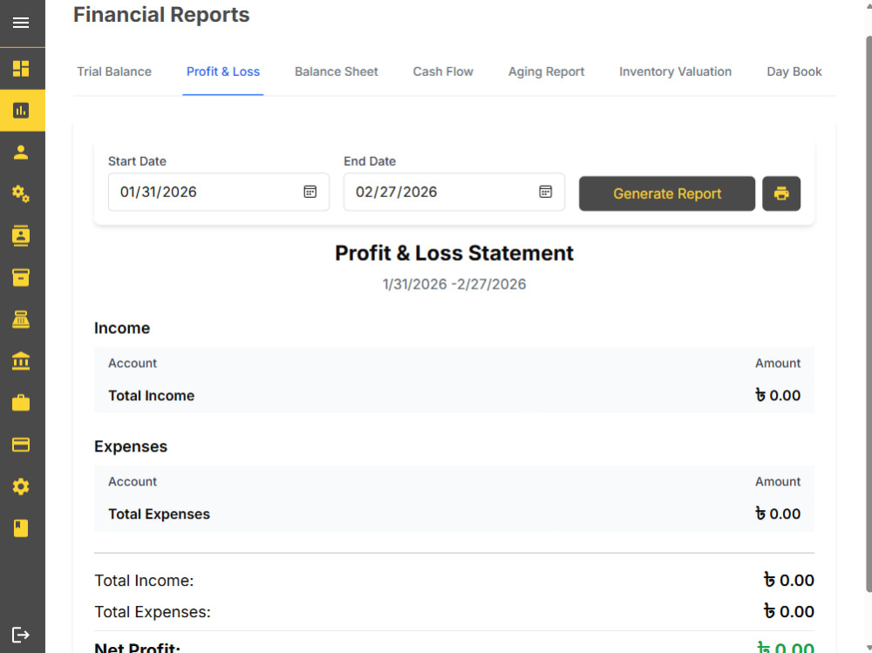Open the credit card payment icon
The height and width of the screenshot is (653, 872).
coord(21,445)
